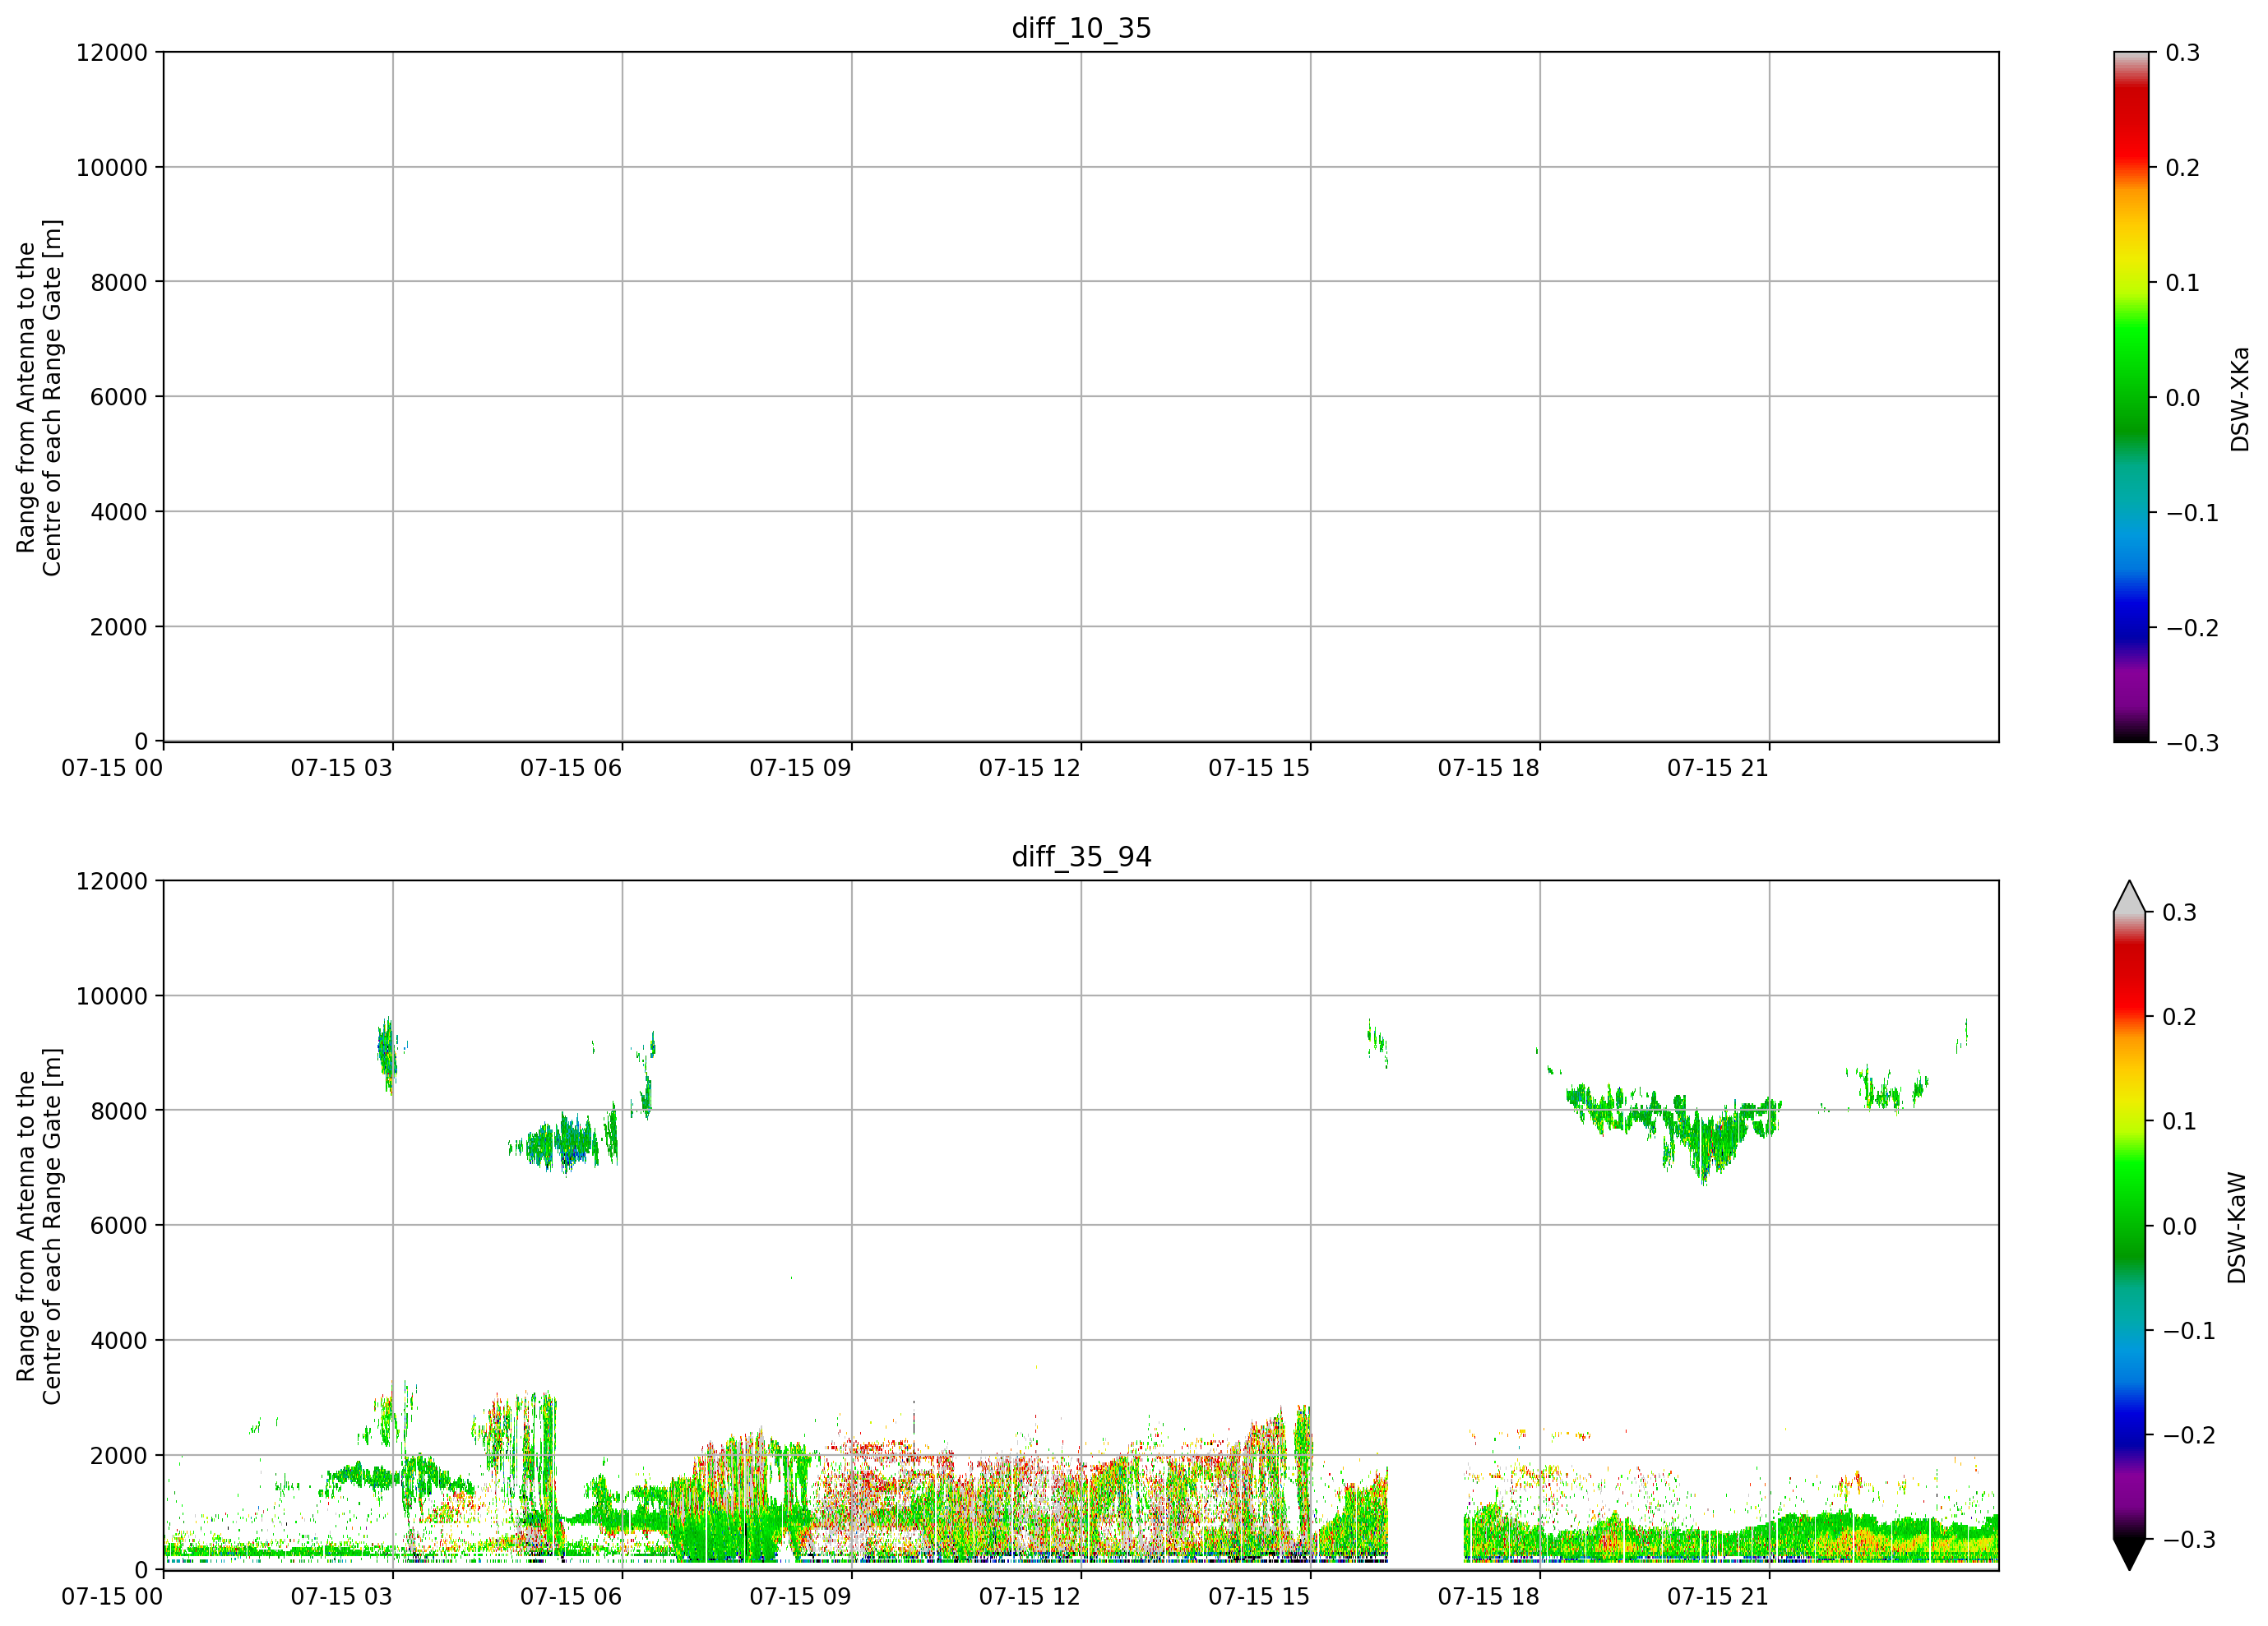Screen dimensions: 2268x1626
Task: Click the "0.0" tick on the DSW-XKa colorbar
Action: pos(2183,398)
